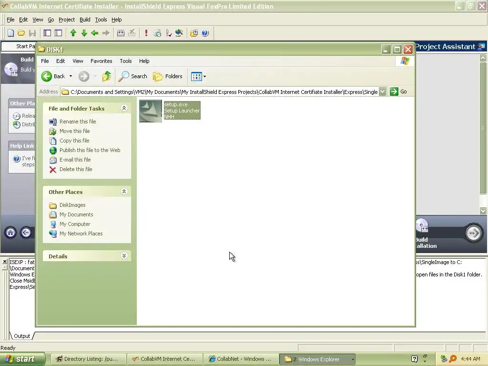Click the Build Installation disc icon
Viewport: 488px width, 366px height.
click(x=422, y=226)
